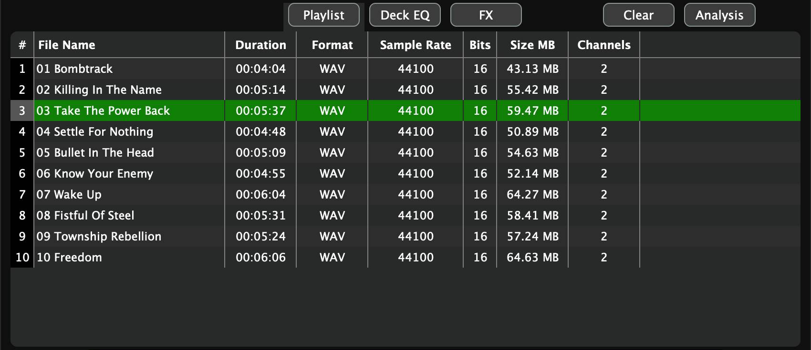Click duration 00:05:31 cell
The image size is (811, 350).
(260, 215)
